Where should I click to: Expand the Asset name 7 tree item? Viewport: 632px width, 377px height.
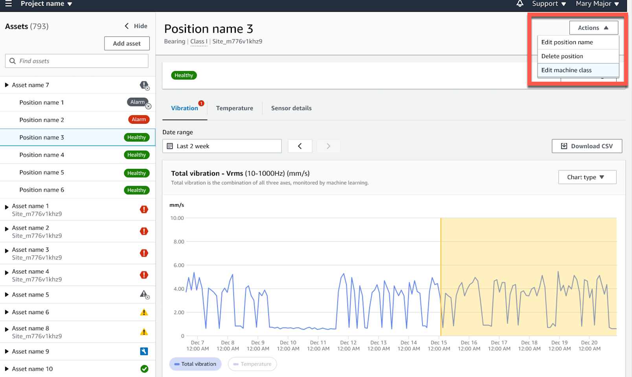pyautogui.click(x=6, y=85)
